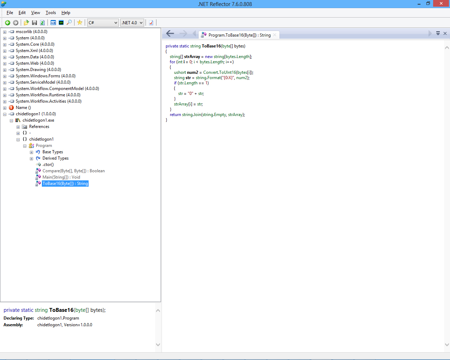Collapse the chidetlogon1 (1.0.0.0) assembly node

pyautogui.click(x=5, y=114)
